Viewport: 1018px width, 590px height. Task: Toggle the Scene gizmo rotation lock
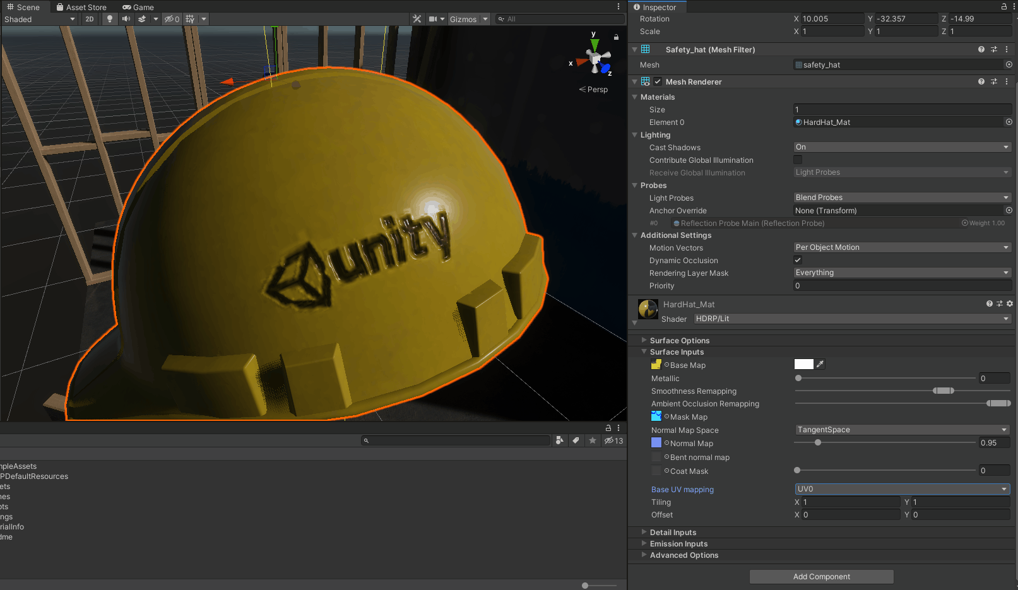(x=616, y=37)
